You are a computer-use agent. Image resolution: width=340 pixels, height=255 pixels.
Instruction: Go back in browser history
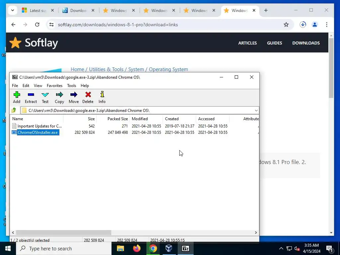pyautogui.click(x=13, y=25)
